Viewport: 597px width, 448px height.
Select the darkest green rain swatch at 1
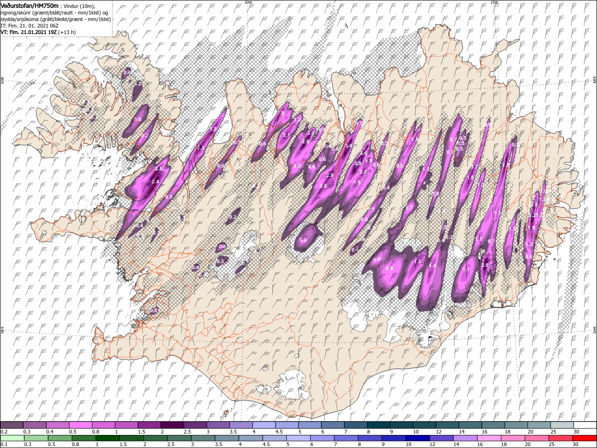[x=107, y=438]
